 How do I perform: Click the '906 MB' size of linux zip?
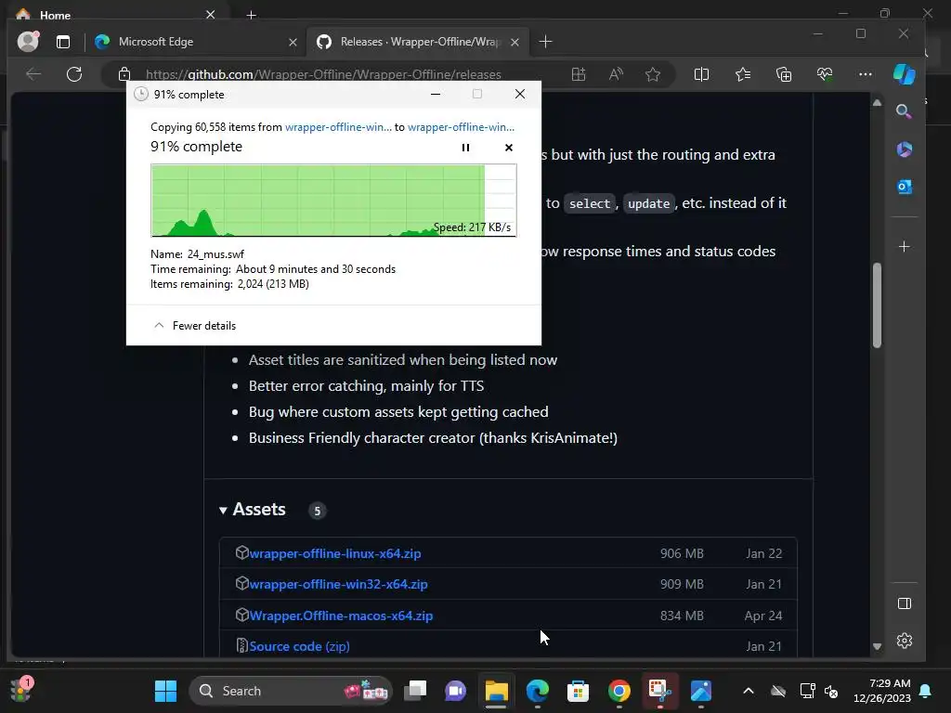682,553
